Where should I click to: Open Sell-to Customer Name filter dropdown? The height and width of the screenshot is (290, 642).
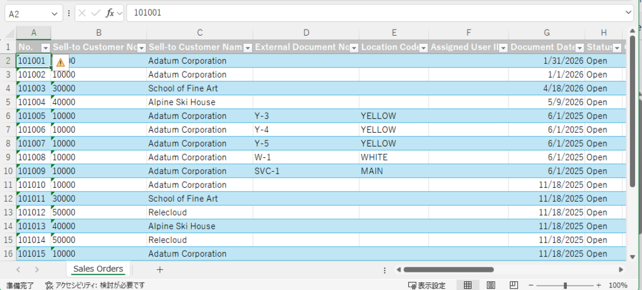[x=248, y=48]
